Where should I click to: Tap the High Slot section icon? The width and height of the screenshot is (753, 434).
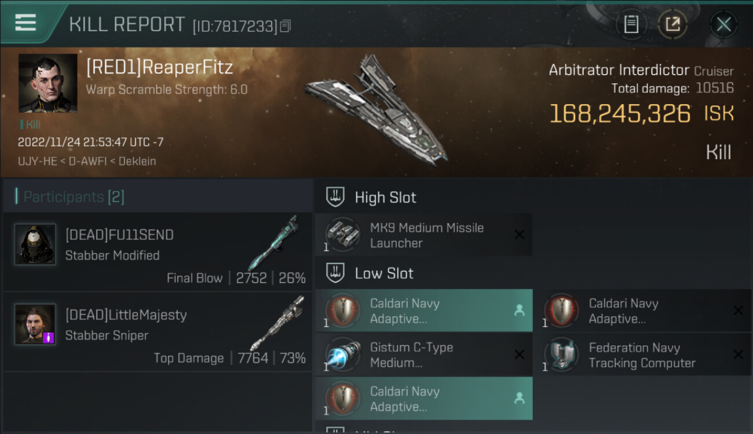pyautogui.click(x=335, y=197)
